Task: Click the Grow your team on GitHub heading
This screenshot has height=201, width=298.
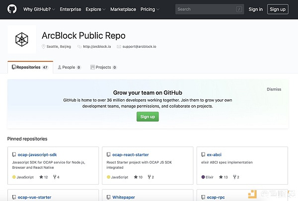Action: pyautogui.click(x=148, y=93)
